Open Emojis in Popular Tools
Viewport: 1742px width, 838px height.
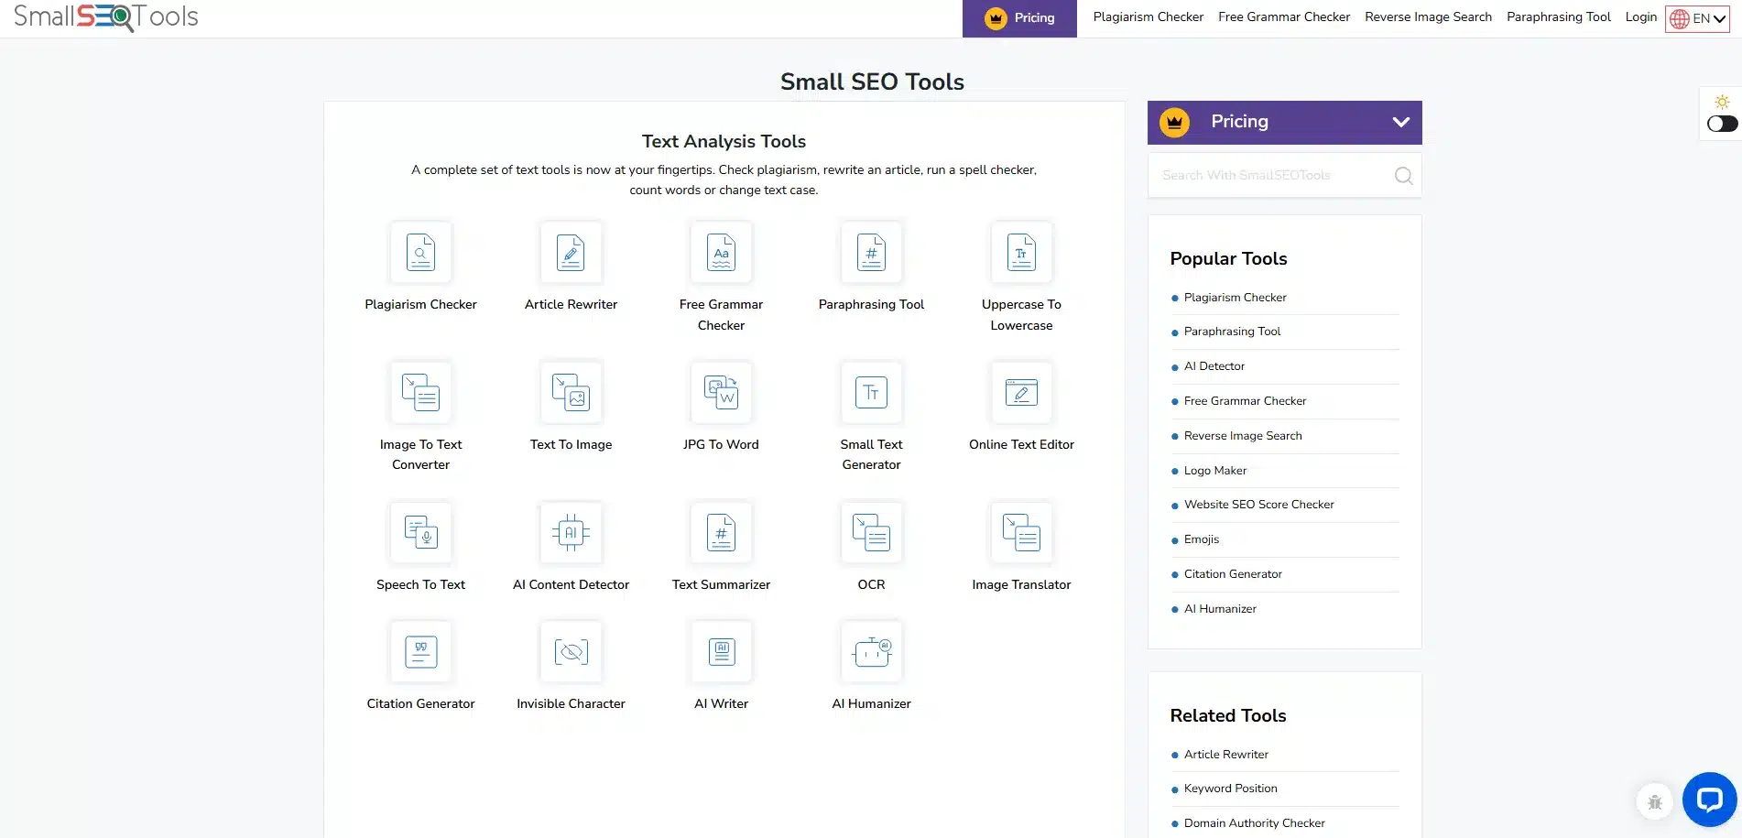point(1201,539)
